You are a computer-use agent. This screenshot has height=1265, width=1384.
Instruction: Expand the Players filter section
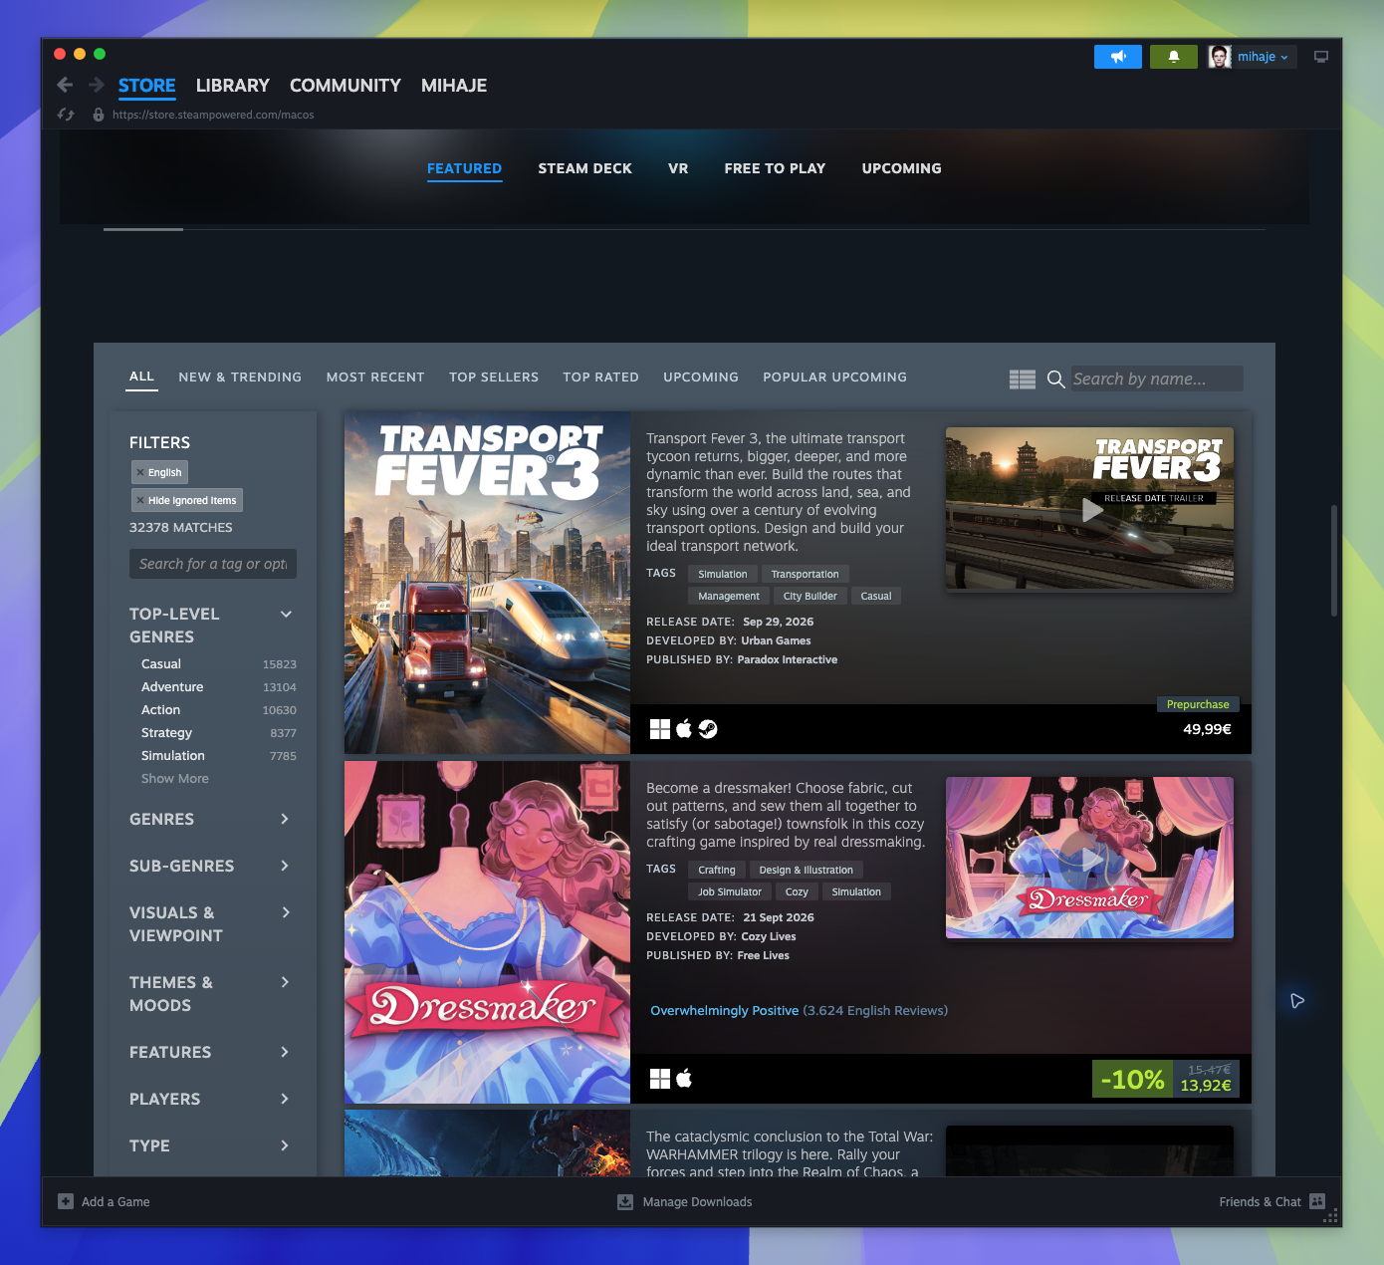285,1099
